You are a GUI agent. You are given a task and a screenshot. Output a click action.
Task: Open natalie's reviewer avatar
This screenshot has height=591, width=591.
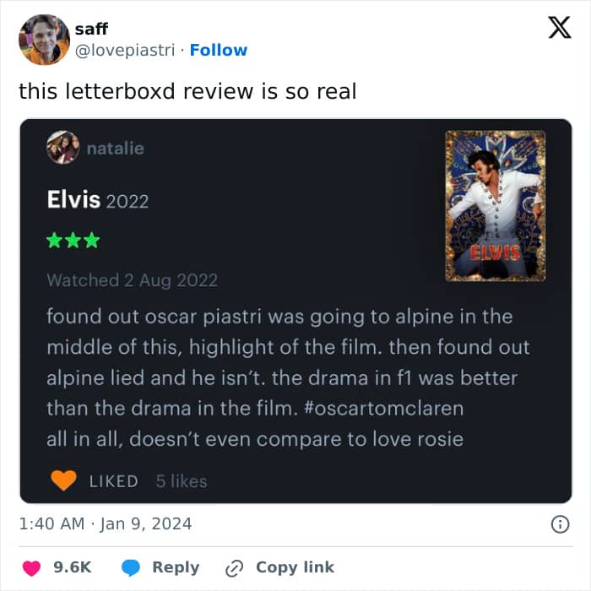coord(63,148)
